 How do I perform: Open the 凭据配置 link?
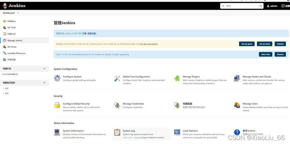187,104
